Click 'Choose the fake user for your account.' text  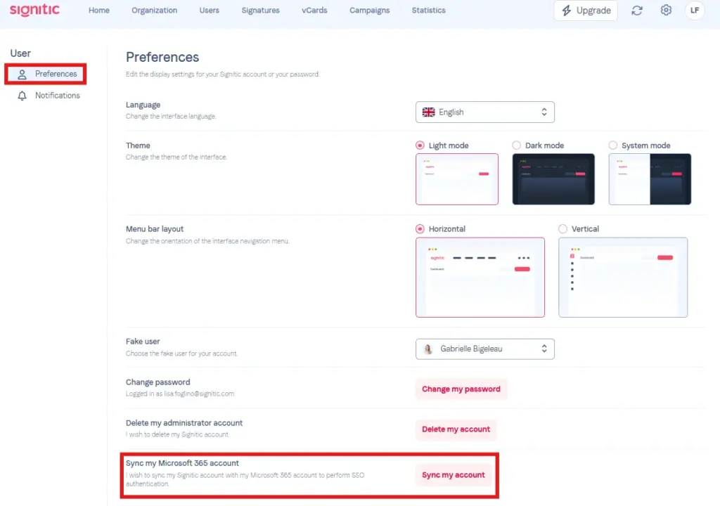tap(181, 353)
